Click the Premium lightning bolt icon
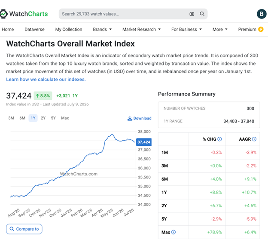Viewport: 268px width, 246px height. (261, 29)
